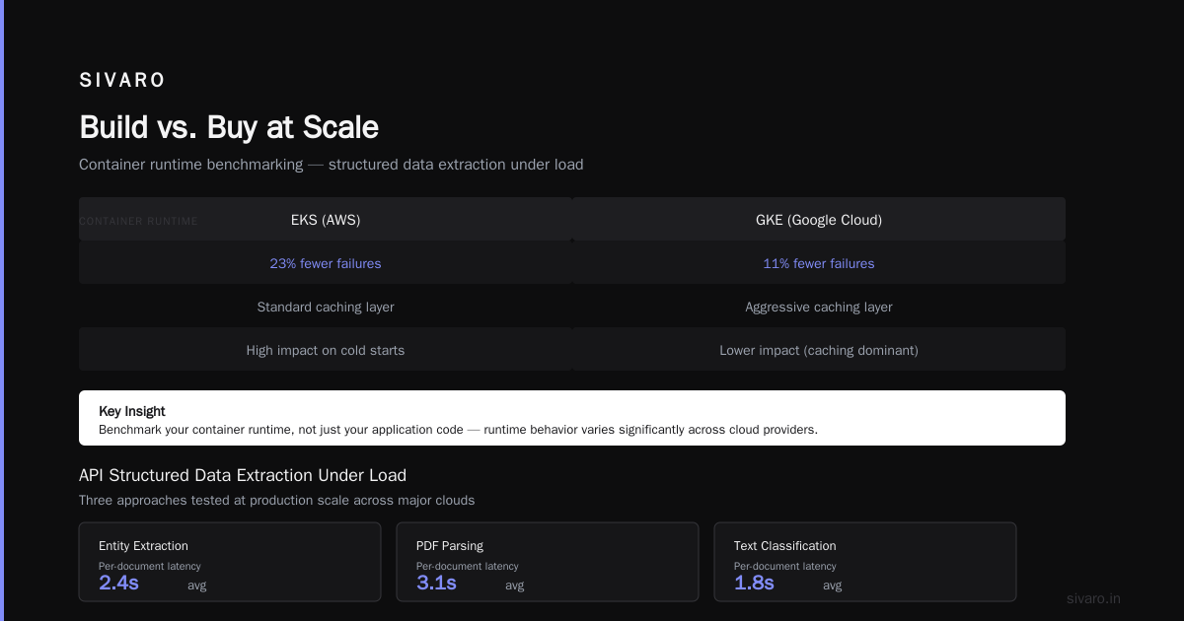
Task: Click avg label beside 2.4s
Action: click(x=197, y=586)
